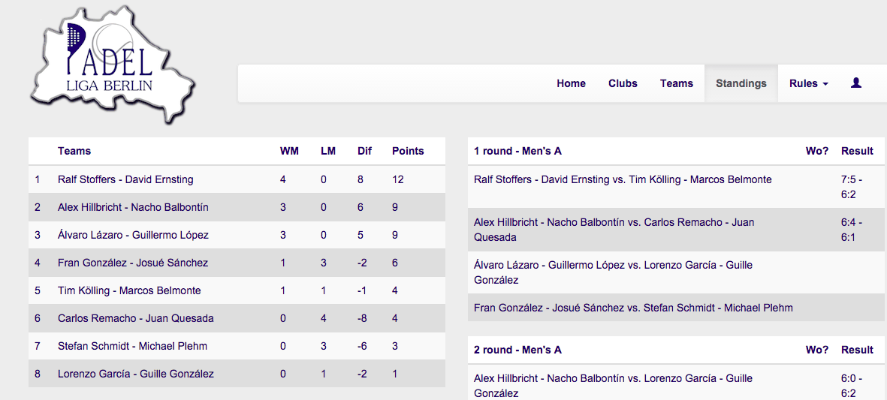Open Stoffers vs. Kölling round 1 match
887x400 pixels.
point(623,179)
